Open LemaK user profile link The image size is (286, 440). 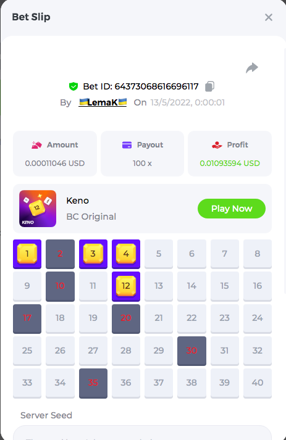103,102
